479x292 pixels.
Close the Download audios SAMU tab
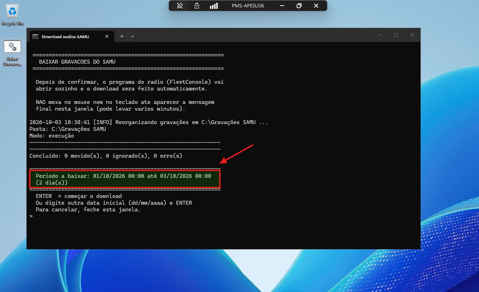tap(107, 36)
